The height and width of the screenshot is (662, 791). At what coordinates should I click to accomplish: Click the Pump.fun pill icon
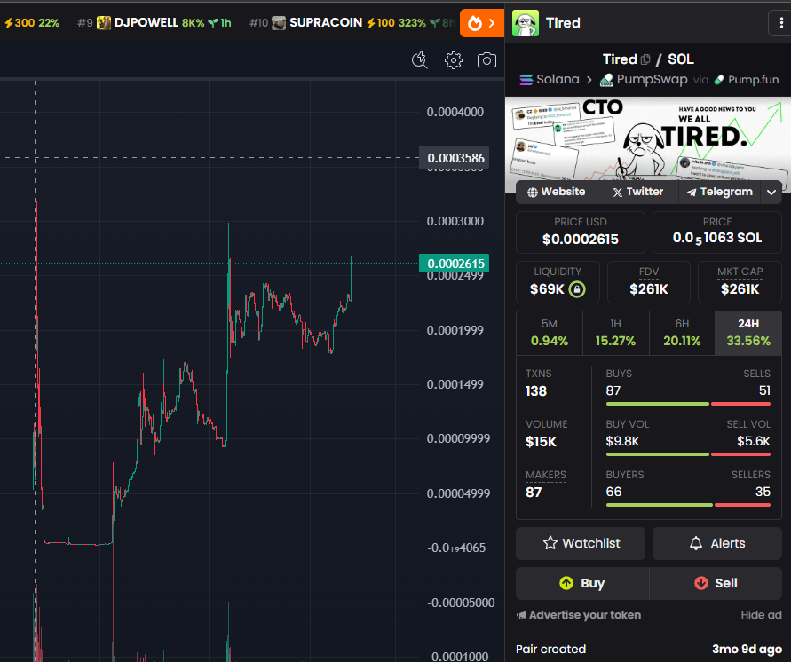click(x=719, y=80)
